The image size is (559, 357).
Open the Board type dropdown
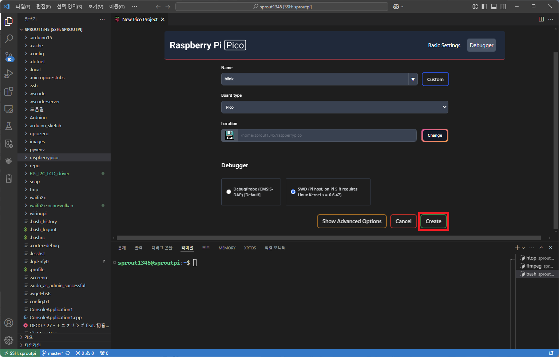pyautogui.click(x=335, y=107)
